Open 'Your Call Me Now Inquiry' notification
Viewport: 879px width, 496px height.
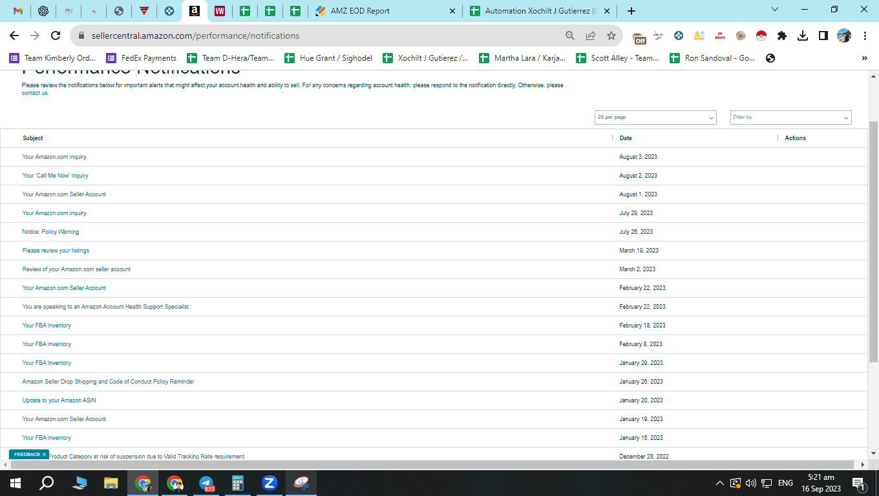pyautogui.click(x=56, y=176)
